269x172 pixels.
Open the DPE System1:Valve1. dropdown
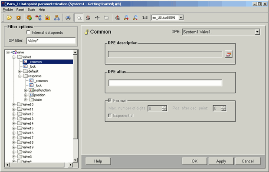coord(257,32)
